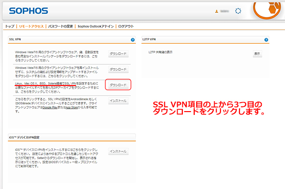
Task: Click the blurred username in header
Action: [x=225, y=11]
